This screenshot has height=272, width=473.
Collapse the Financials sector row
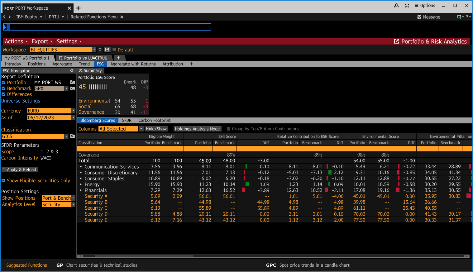coord(81,190)
